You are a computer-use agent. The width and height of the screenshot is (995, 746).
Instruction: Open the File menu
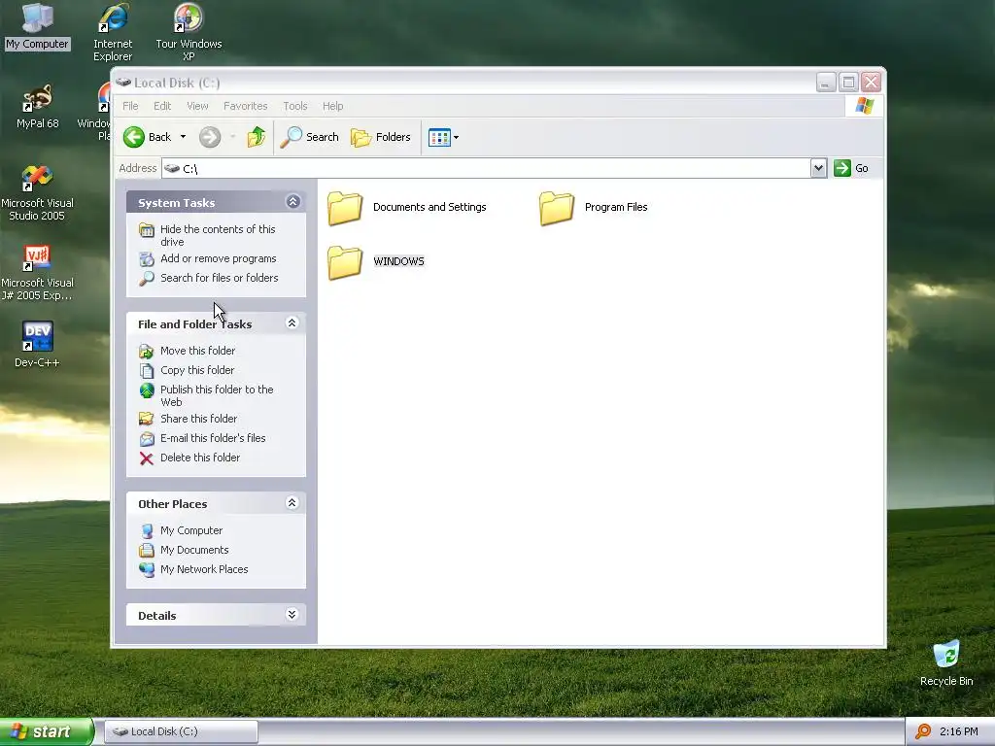click(130, 106)
